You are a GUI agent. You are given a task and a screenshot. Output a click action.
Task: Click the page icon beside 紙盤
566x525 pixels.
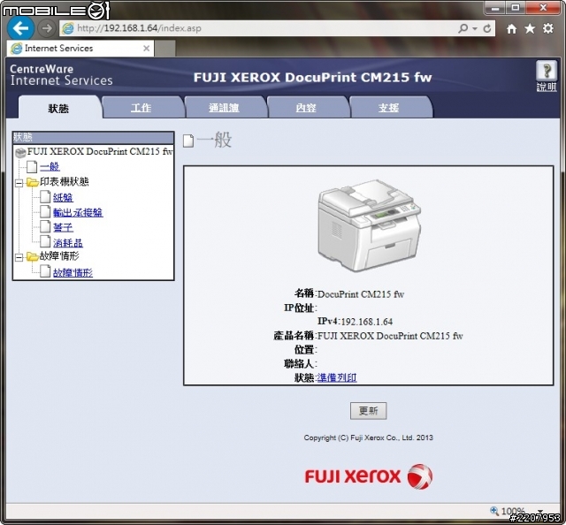[45, 197]
